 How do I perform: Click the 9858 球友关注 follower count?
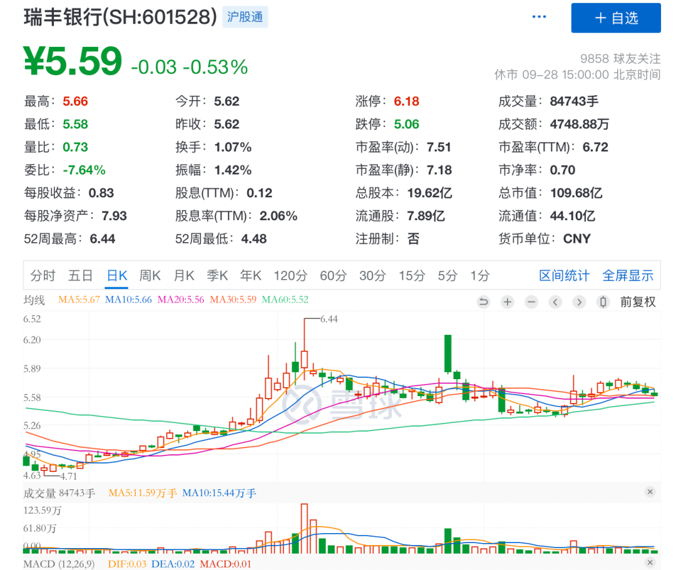(x=620, y=58)
